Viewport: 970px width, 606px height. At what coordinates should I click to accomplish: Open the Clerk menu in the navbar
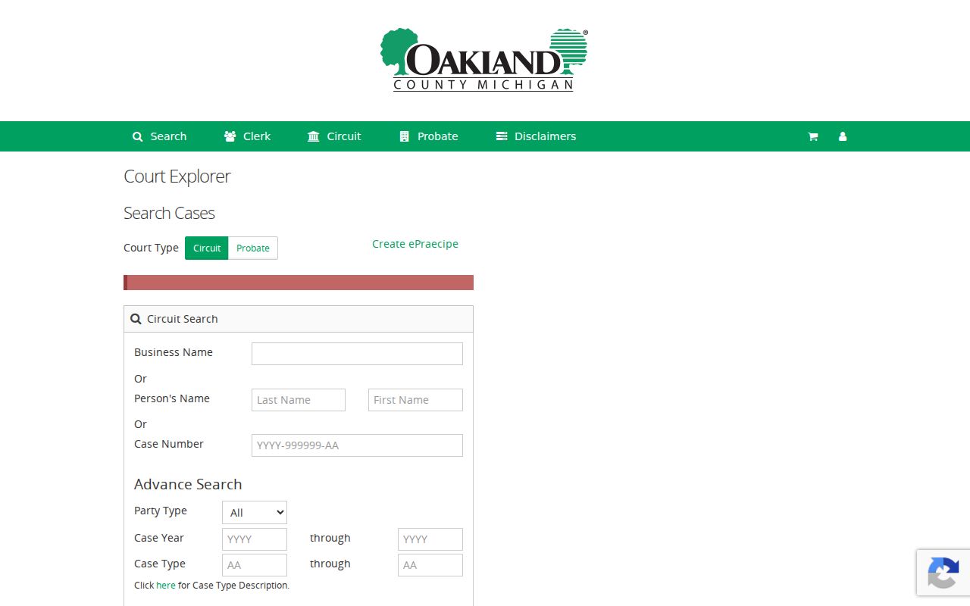coord(247,136)
